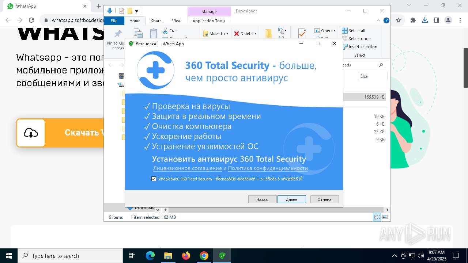The width and height of the screenshot is (468, 263).
Task: Click the Paste clipboard icon
Action: click(x=154, y=33)
